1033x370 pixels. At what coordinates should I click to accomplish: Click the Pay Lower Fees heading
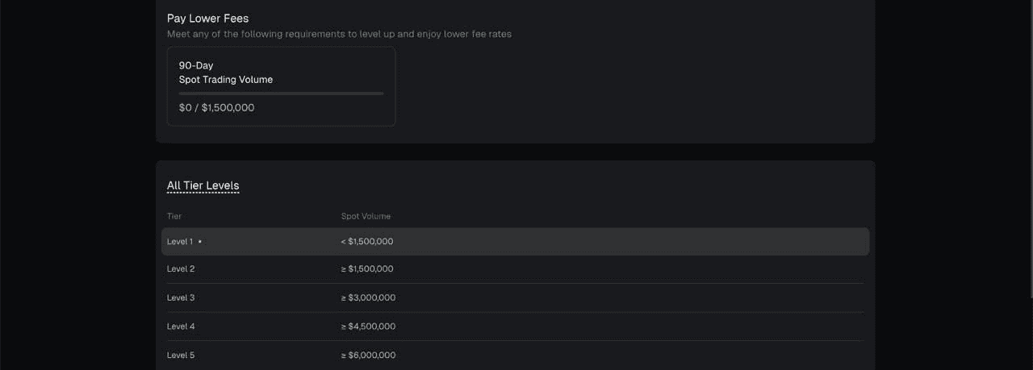(207, 18)
